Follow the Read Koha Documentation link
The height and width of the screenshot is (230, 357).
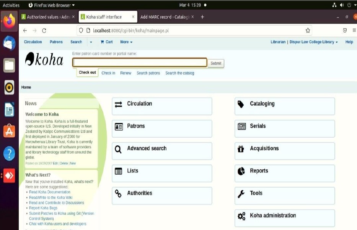tap(50, 192)
